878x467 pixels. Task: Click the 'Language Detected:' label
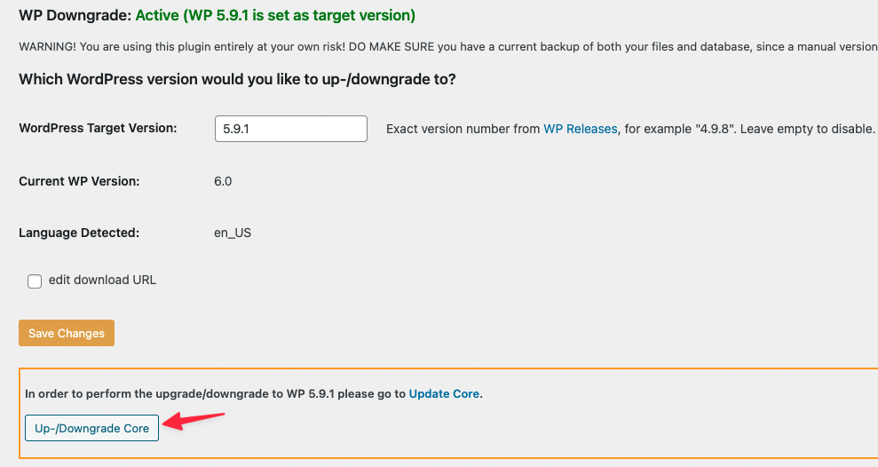(79, 233)
